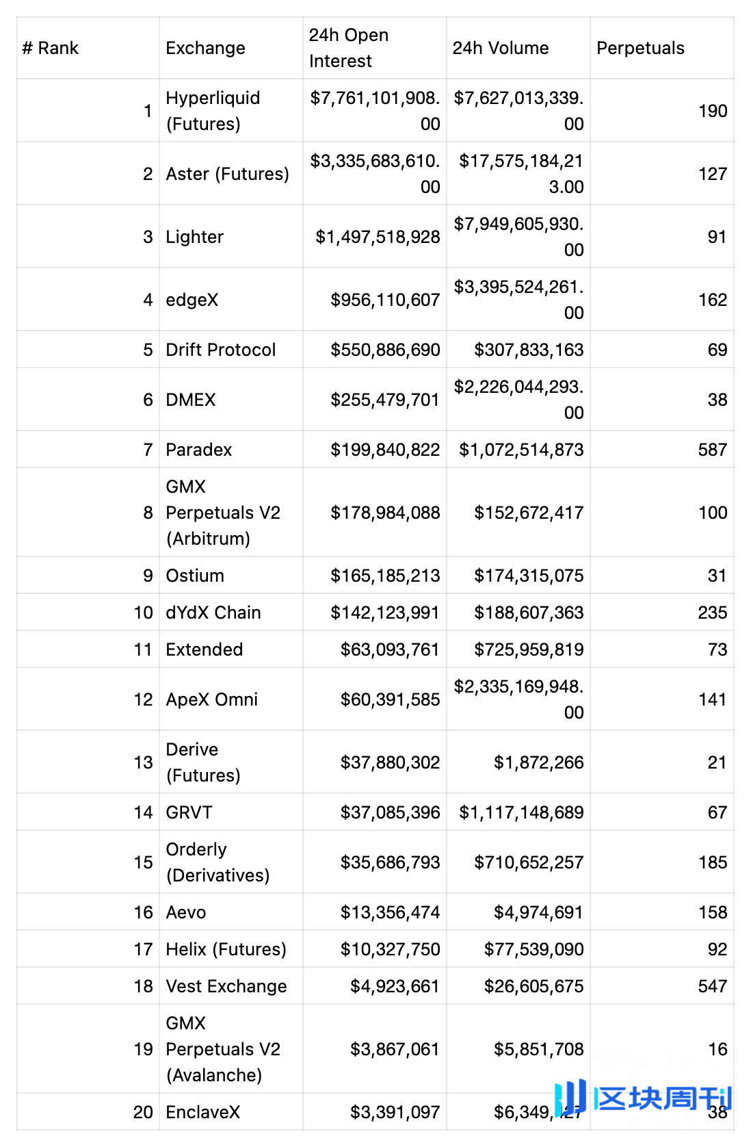Select the Exchange column header
The image size is (751, 1147).
coord(205,48)
